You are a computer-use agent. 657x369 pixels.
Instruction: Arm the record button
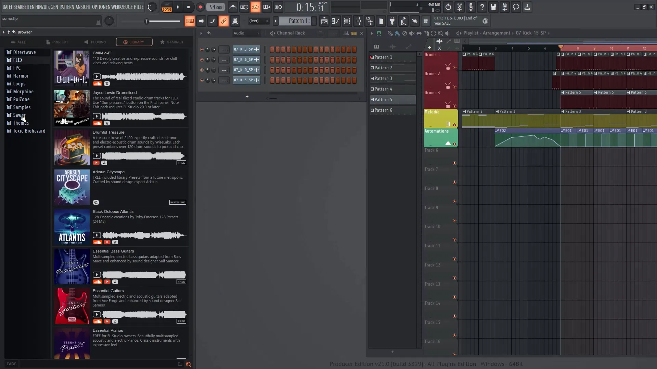[x=200, y=7]
